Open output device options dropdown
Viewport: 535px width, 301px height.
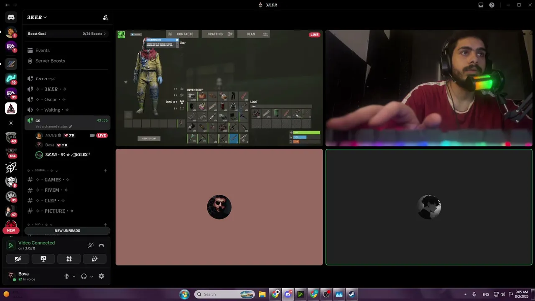92,276
